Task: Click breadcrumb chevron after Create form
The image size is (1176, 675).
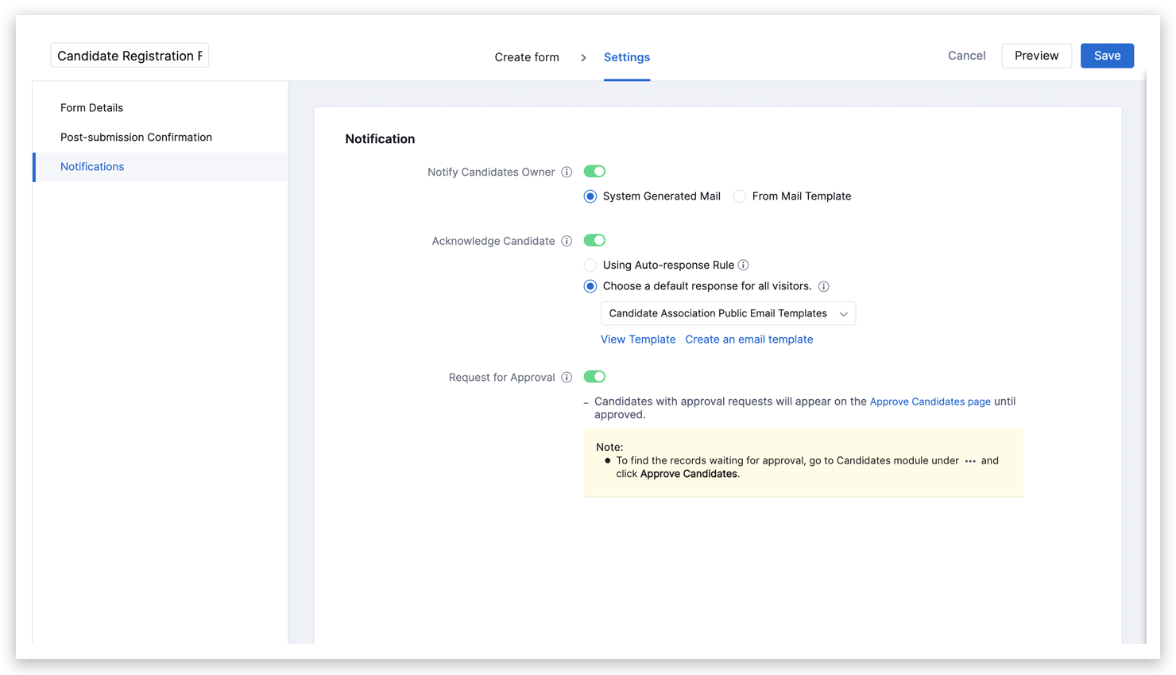Action: (x=583, y=57)
